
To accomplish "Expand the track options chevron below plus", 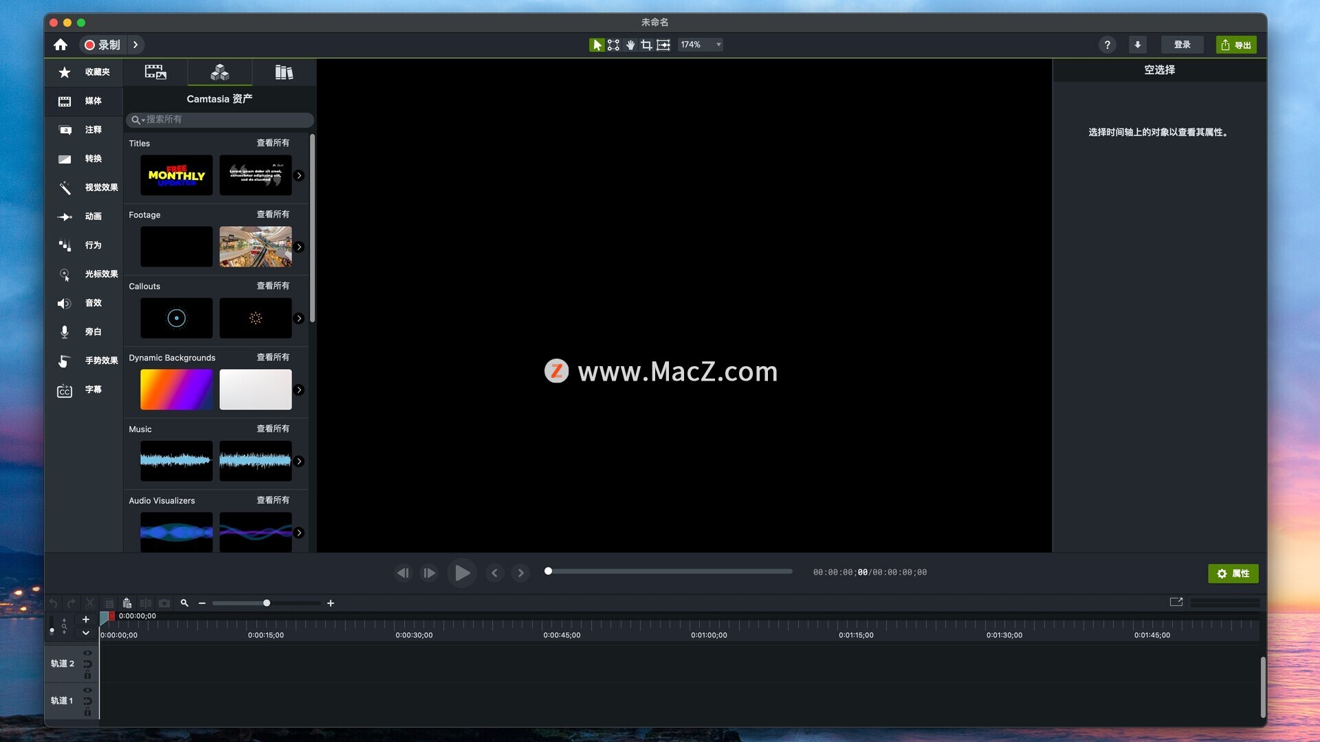I will point(86,633).
